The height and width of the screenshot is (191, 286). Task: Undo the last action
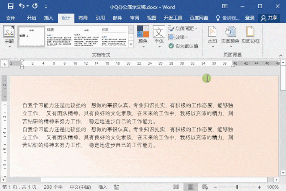point(21,7)
